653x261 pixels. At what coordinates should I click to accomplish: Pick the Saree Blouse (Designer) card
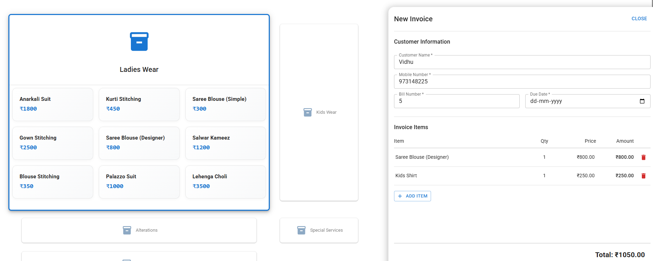coord(139,143)
